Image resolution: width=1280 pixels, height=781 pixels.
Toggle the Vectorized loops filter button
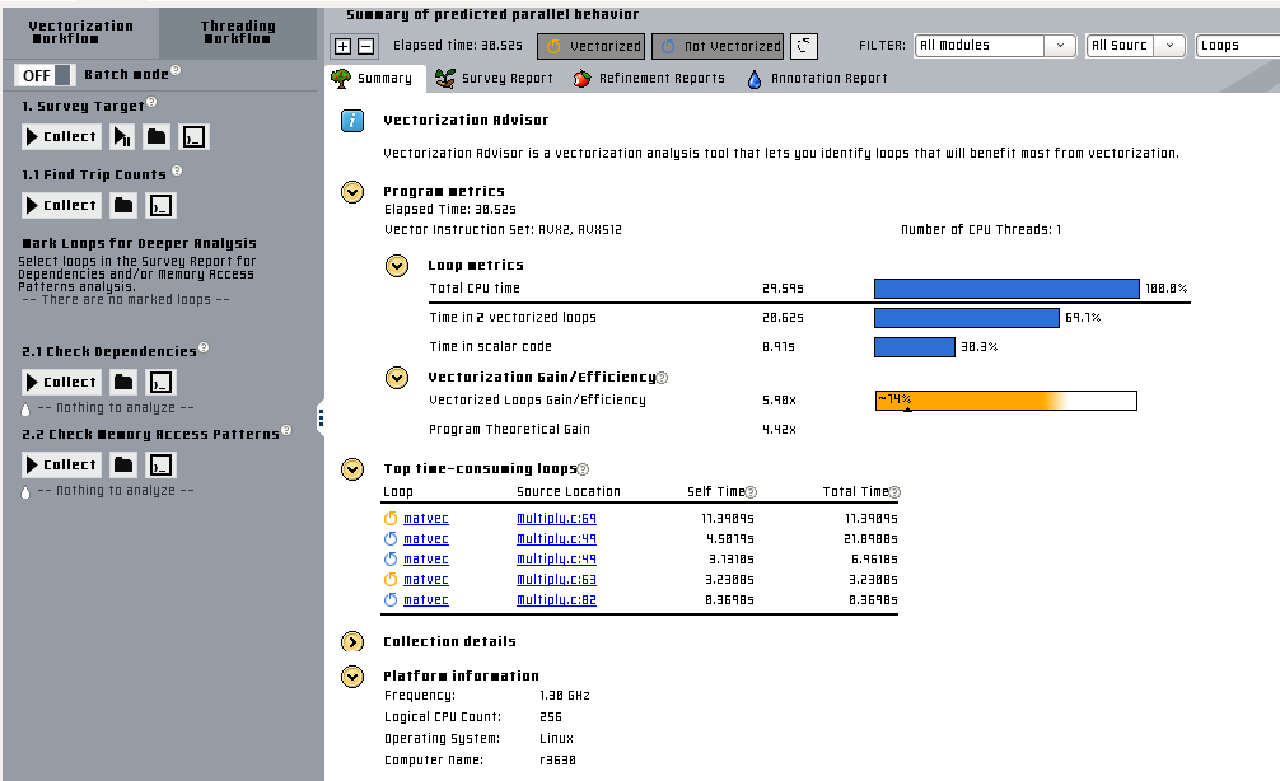click(x=591, y=46)
